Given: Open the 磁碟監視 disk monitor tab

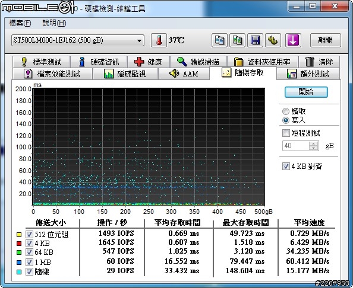Looking at the screenshot, I should [x=125, y=73].
